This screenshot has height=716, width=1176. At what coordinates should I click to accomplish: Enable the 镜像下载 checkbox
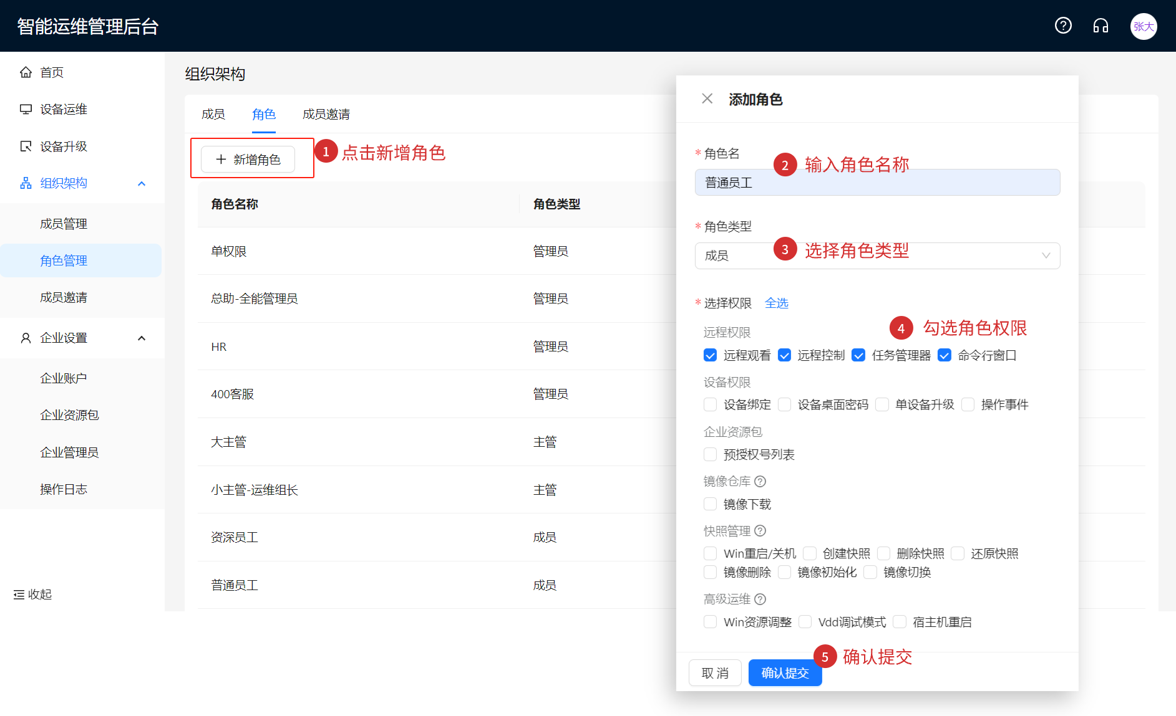click(710, 504)
